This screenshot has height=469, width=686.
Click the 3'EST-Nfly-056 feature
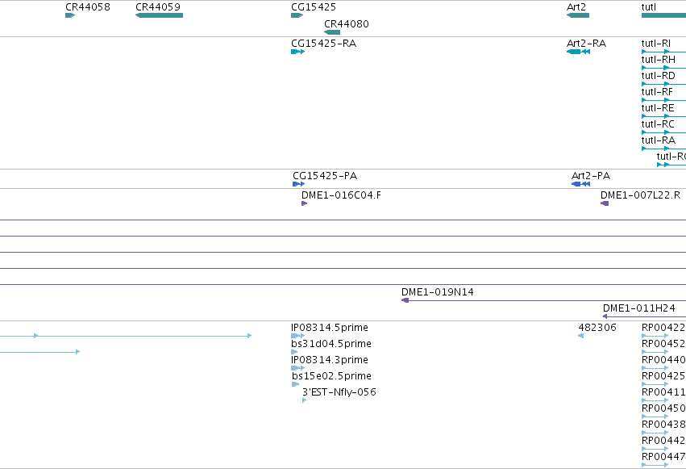tap(305, 400)
